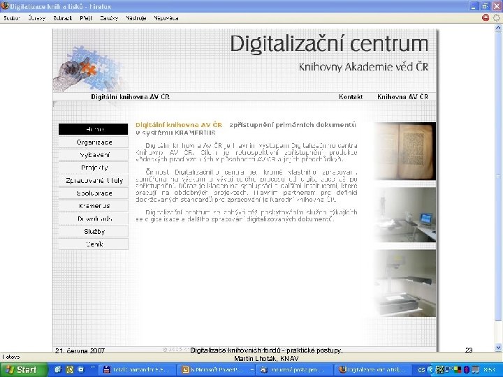This screenshot has width=503, height=377.
Task: Click the vertical scrollbar up arrow
Action: [498, 28]
